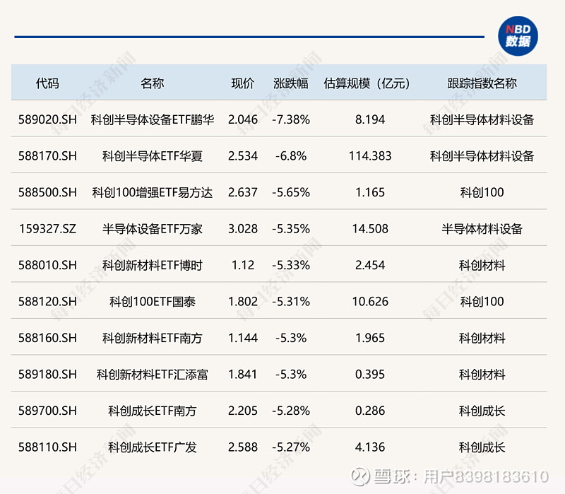Select code 588170.SH

[x=47, y=155]
